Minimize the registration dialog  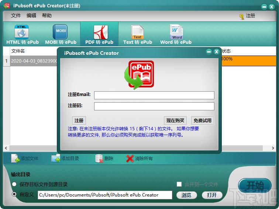tap(209, 52)
